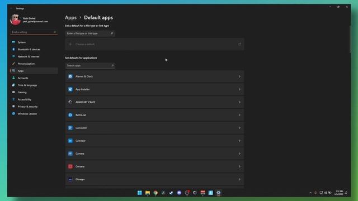This screenshot has height=201, width=358.
Task: Click the App Installer app icon
Action: click(70, 89)
